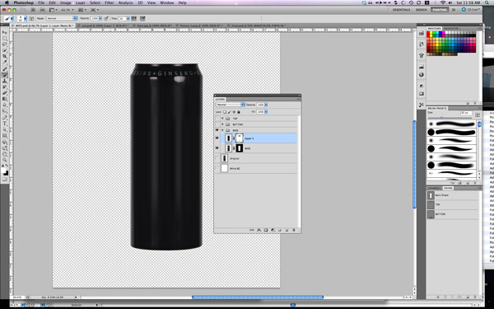The height and width of the screenshot is (309, 494).
Task: Open layer Opacity dropdown arrow
Action: pyautogui.click(x=266, y=105)
